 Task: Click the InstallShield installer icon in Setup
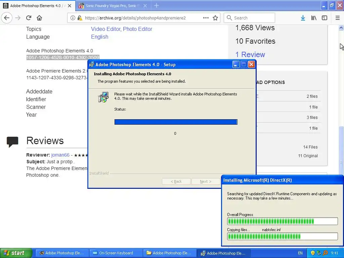click(x=103, y=97)
